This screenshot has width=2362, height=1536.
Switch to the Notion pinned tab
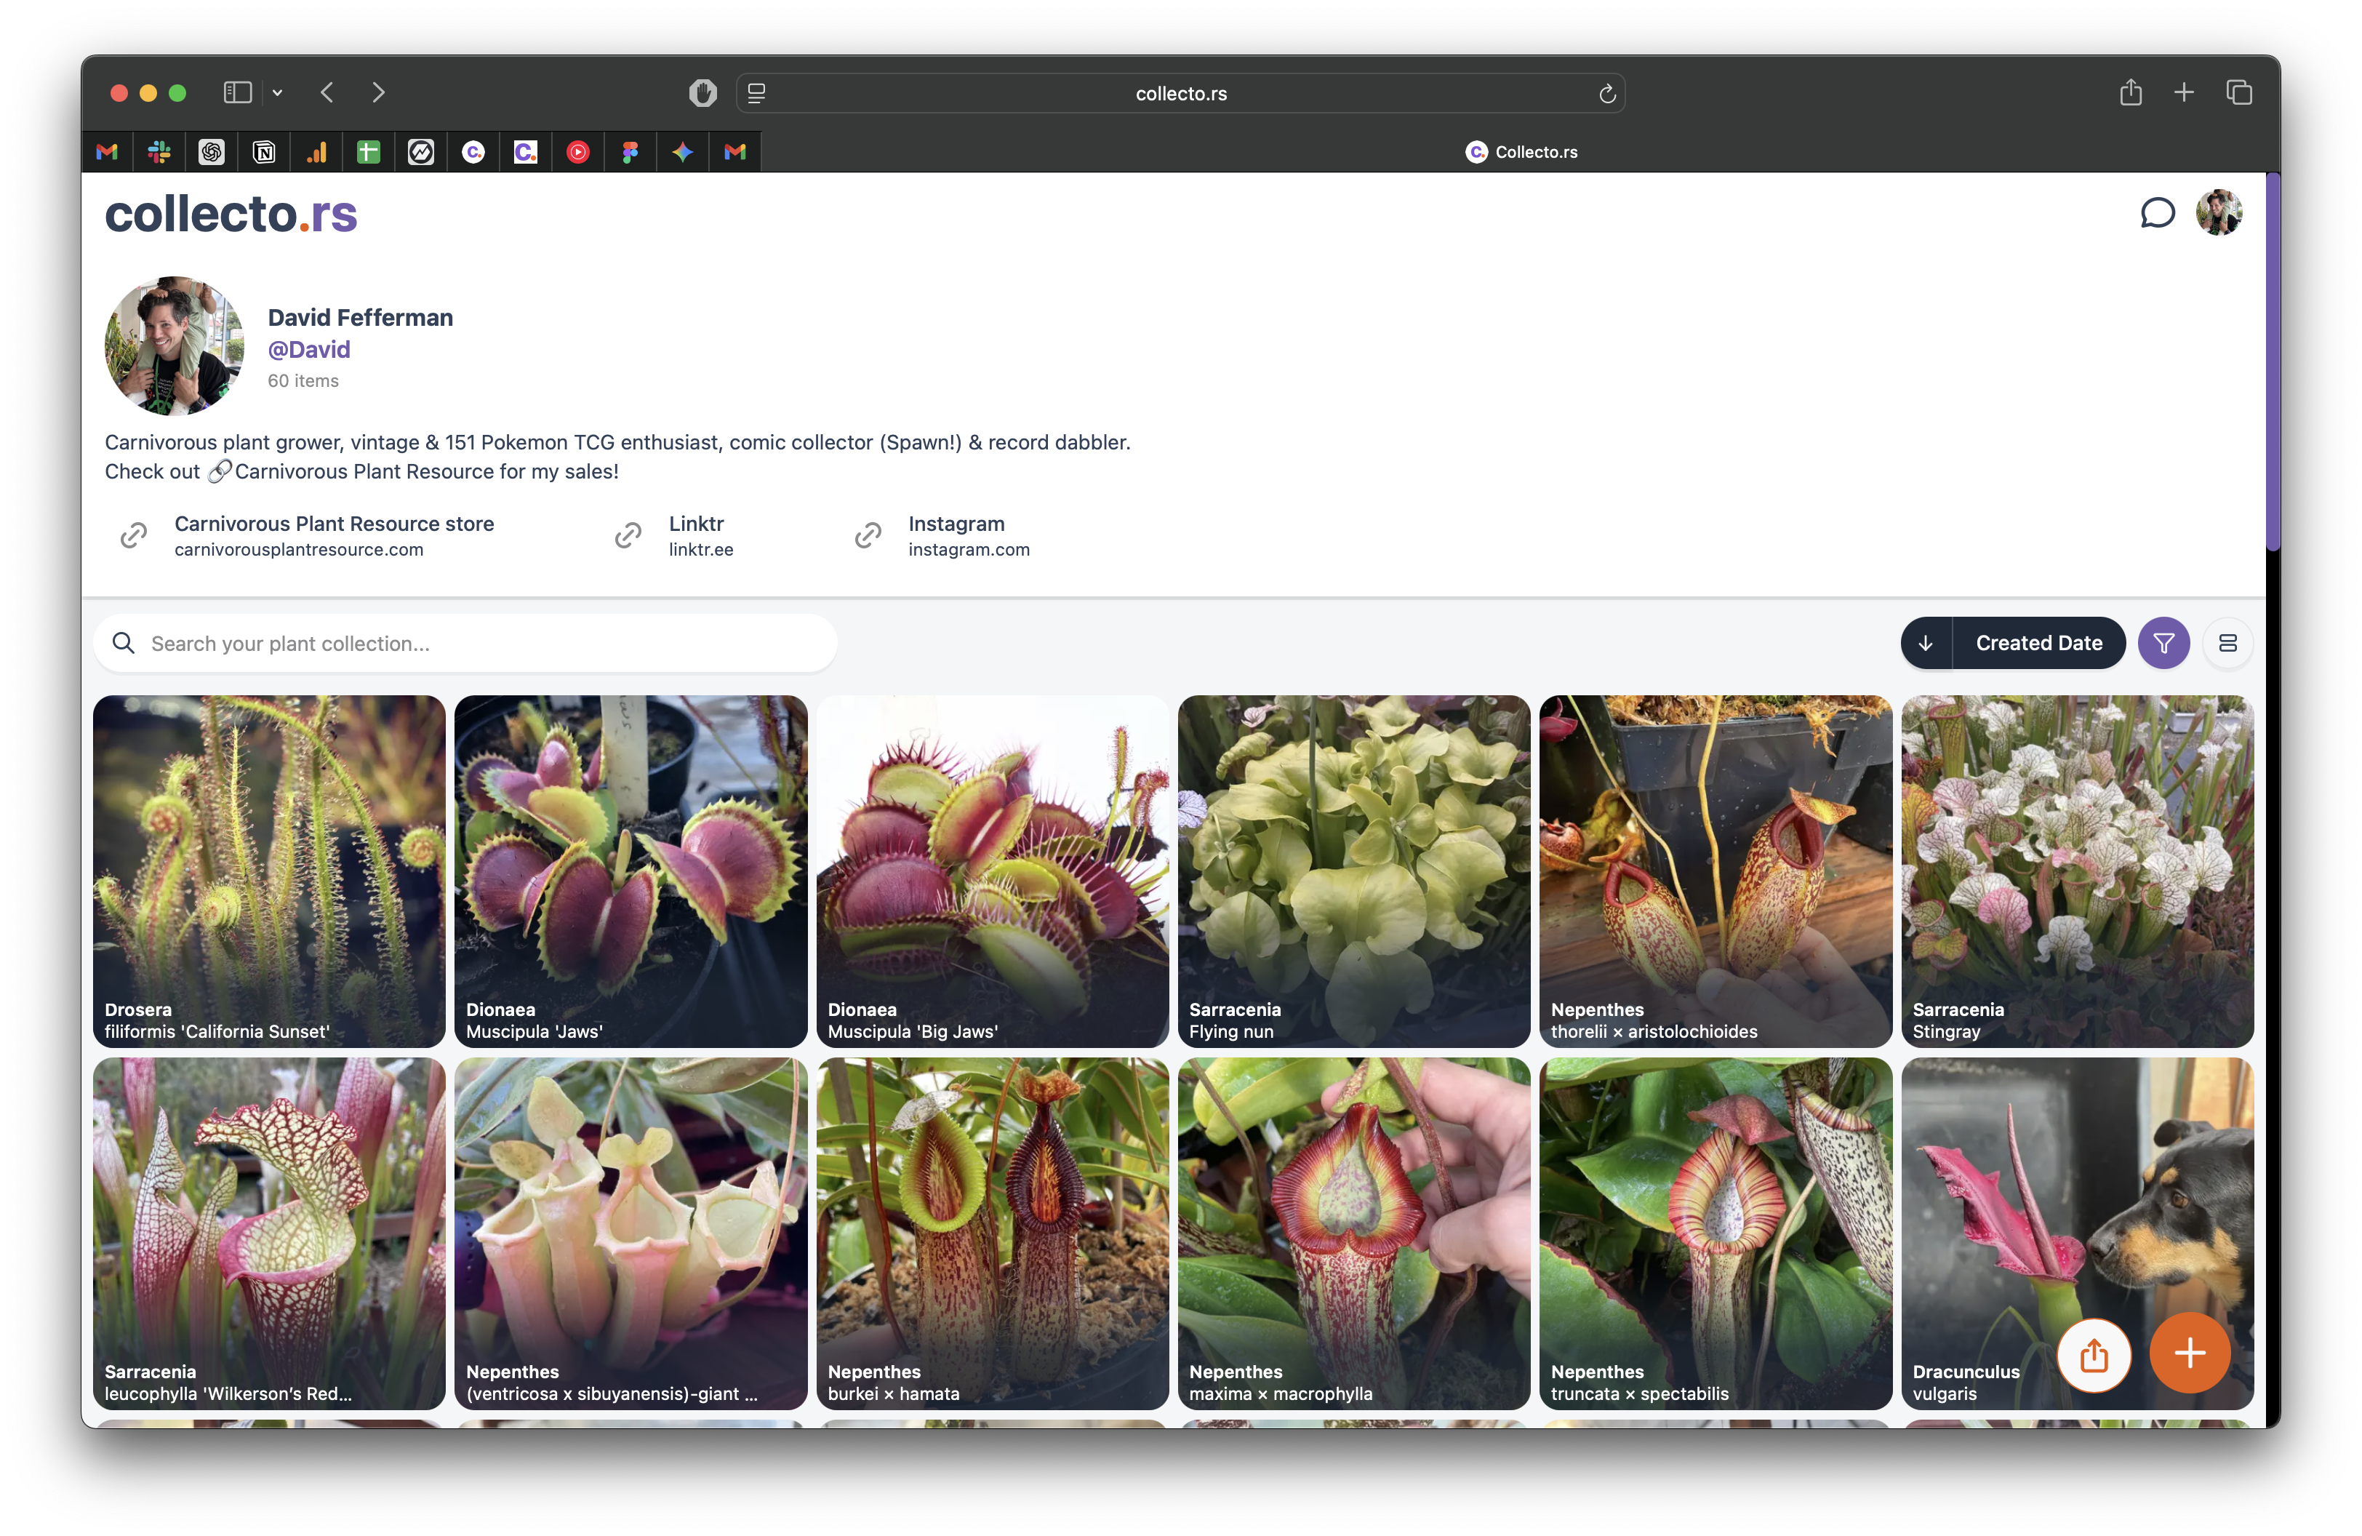pyautogui.click(x=264, y=152)
